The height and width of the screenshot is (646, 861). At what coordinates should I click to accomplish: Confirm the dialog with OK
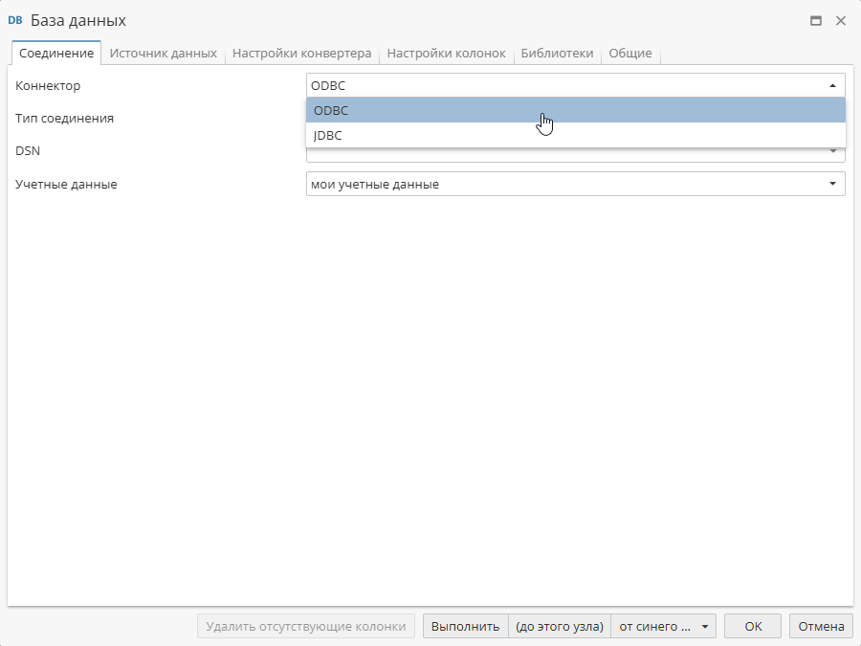752,626
